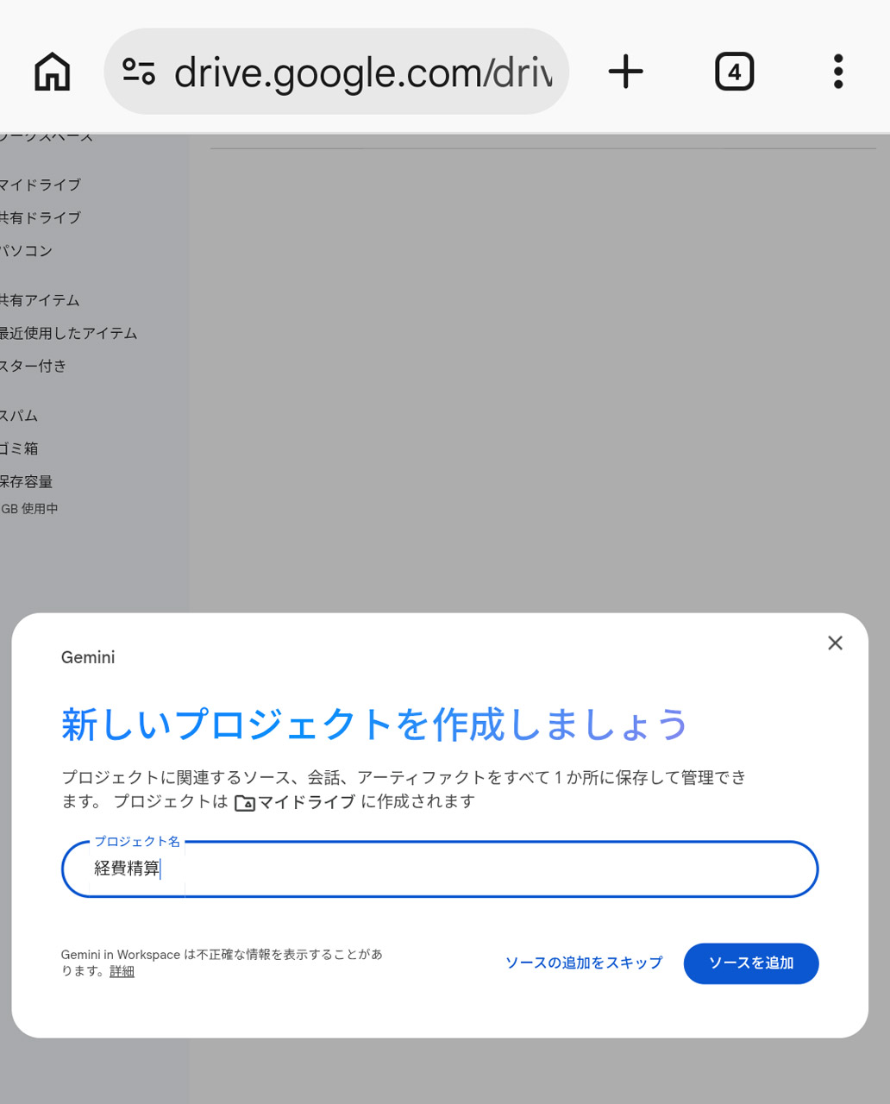Click the drive.google.com address bar
Screen dimensions: 890x1104
[x=336, y=72]
